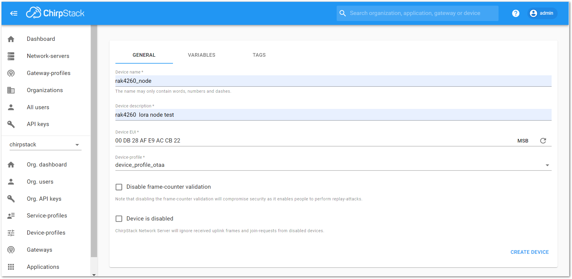Click the Gateway-profiles antenna icon
The width and height of the screenshot is (572, 279).
point(11,73)
